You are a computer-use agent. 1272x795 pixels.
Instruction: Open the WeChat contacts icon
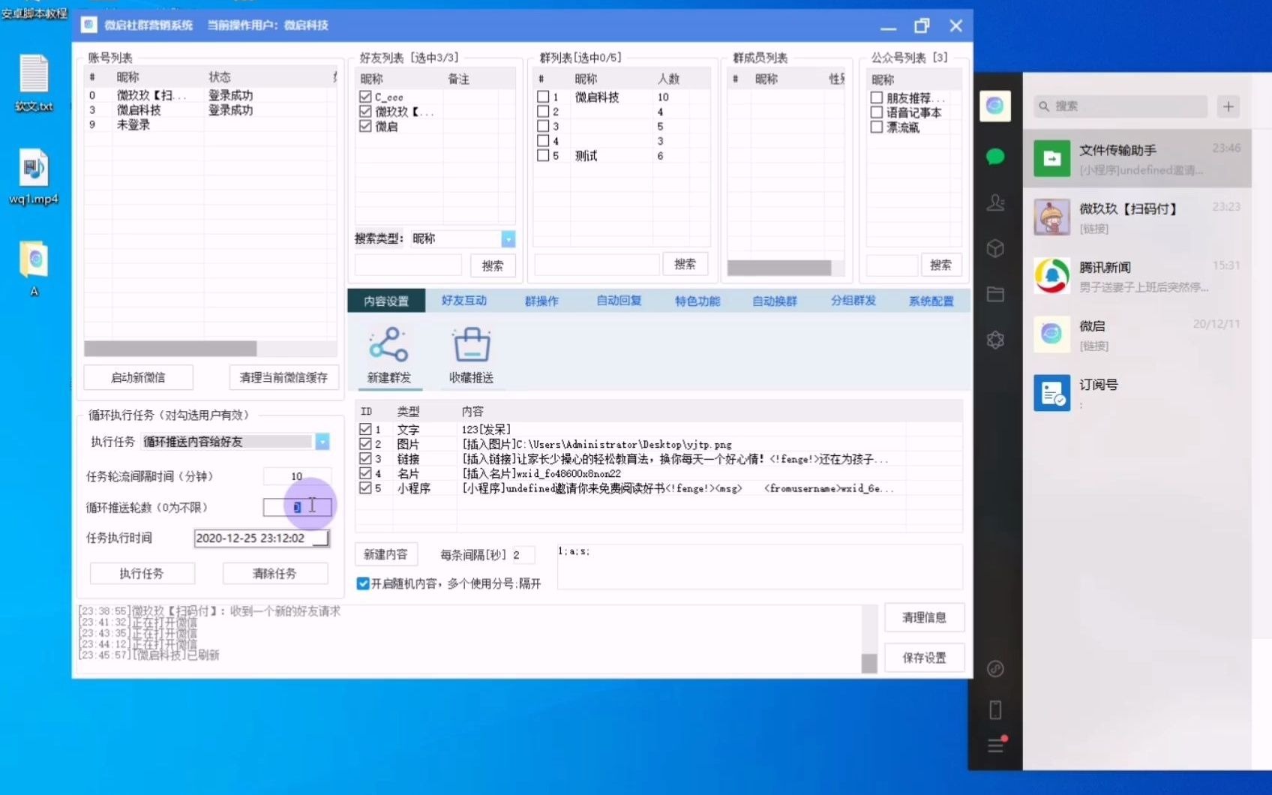995,202
